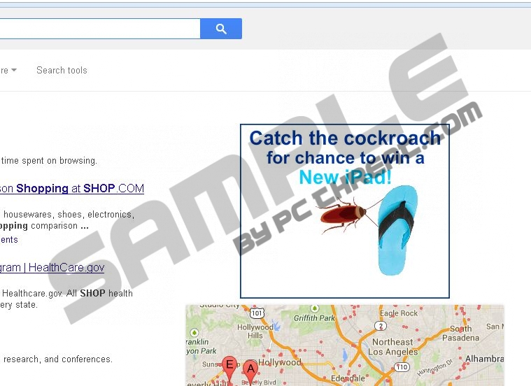531x386 pixels.
Task: Click the blue magnifier search button
Action: point(221,29)
